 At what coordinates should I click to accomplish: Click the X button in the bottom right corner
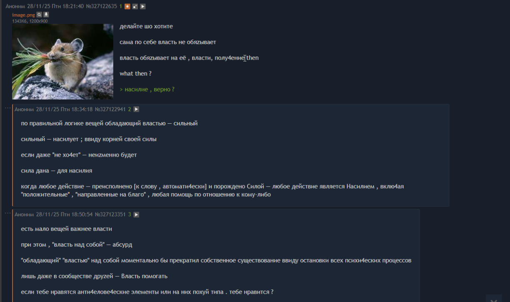[x=494, y=299]
